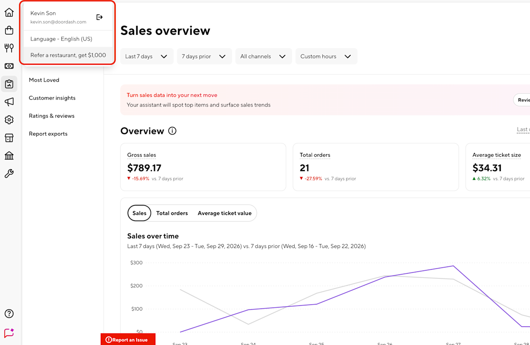Select Language - English (US) menu entry
The image size is (530, 345).
coord(68,39)
